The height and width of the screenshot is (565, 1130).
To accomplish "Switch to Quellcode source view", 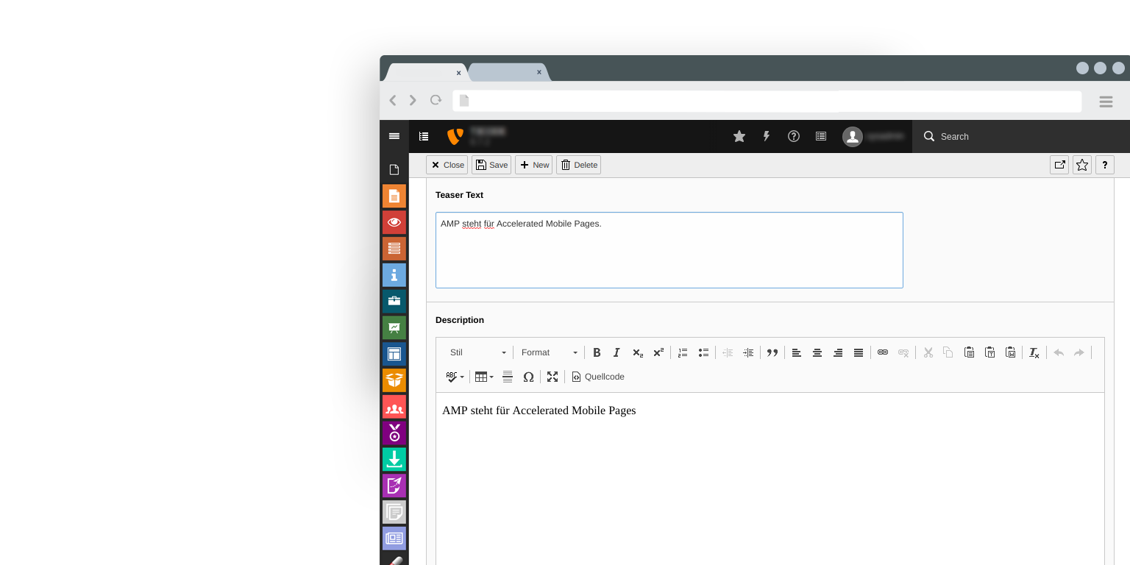I will click(598, 377).
